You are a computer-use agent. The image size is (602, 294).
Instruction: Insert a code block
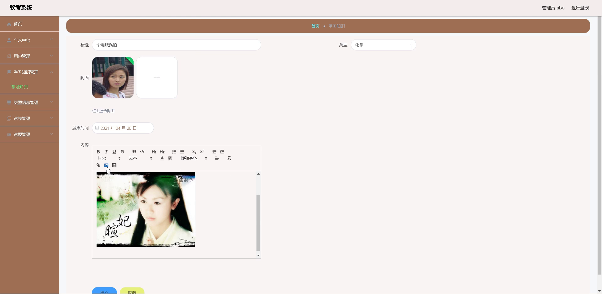(142, 152)
